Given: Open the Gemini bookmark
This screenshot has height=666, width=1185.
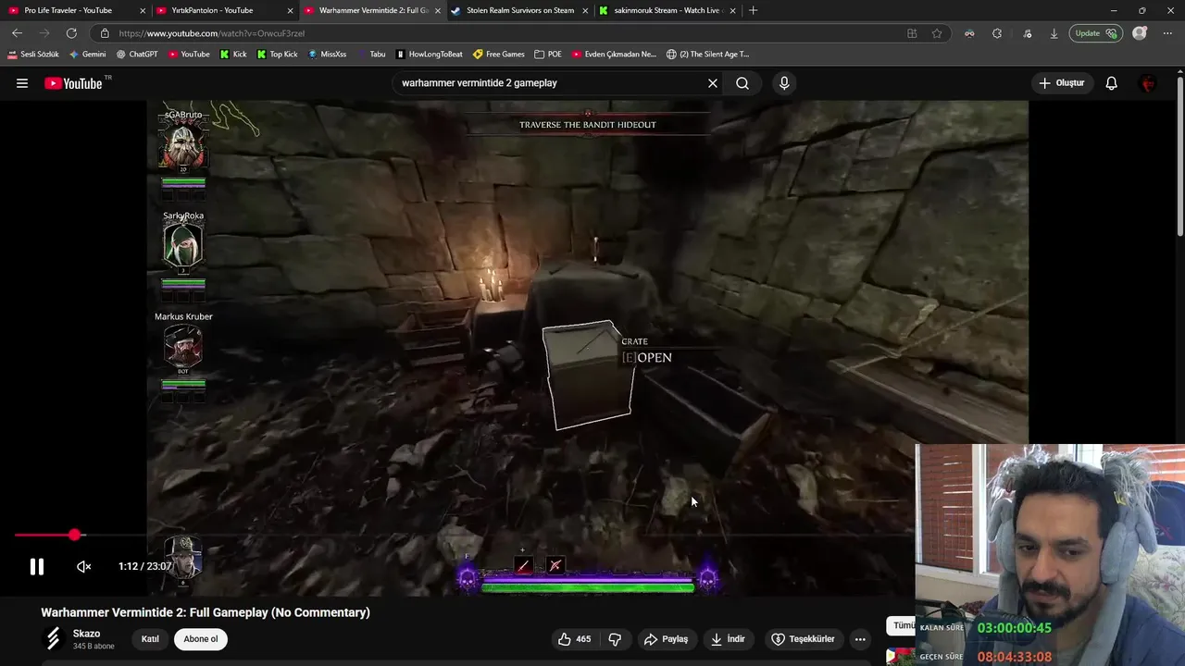Looking at the screenshot, I should pos(88,55).
